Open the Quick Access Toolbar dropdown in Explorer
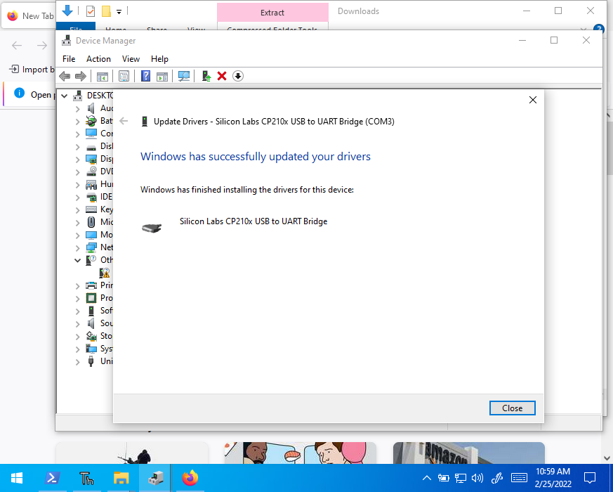The width and height of the screenshot is (613, 492). point(119,12)
